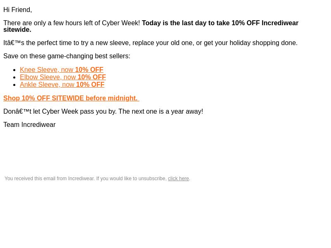The image size is (331, 248).
Task: Click 'Save on these game-changing best sellers' line
Action: (x=67, y=56)
